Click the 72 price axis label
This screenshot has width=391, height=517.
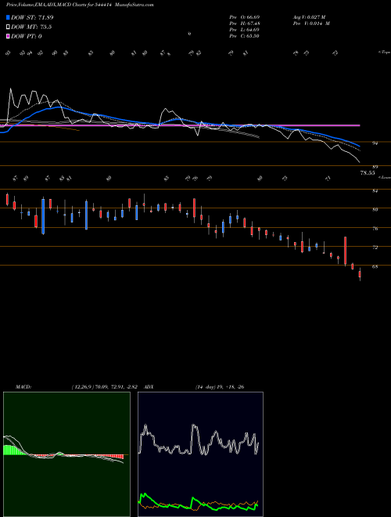[375, 248]
